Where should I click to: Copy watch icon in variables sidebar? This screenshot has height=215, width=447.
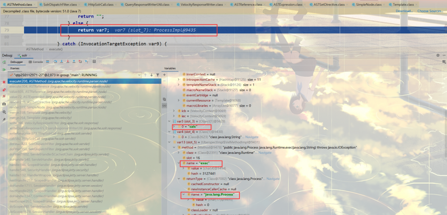164,99
